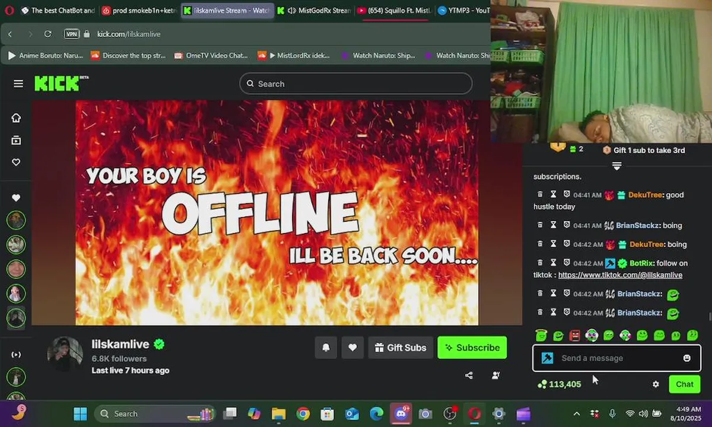This screenshot has width=712, height=427.
Task: Open the Kick hamburger menu
Action: pyautogui.click(x=18, y=84)
